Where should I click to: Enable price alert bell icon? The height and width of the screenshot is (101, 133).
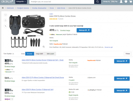pyautogui.click(x=6, y=20)
